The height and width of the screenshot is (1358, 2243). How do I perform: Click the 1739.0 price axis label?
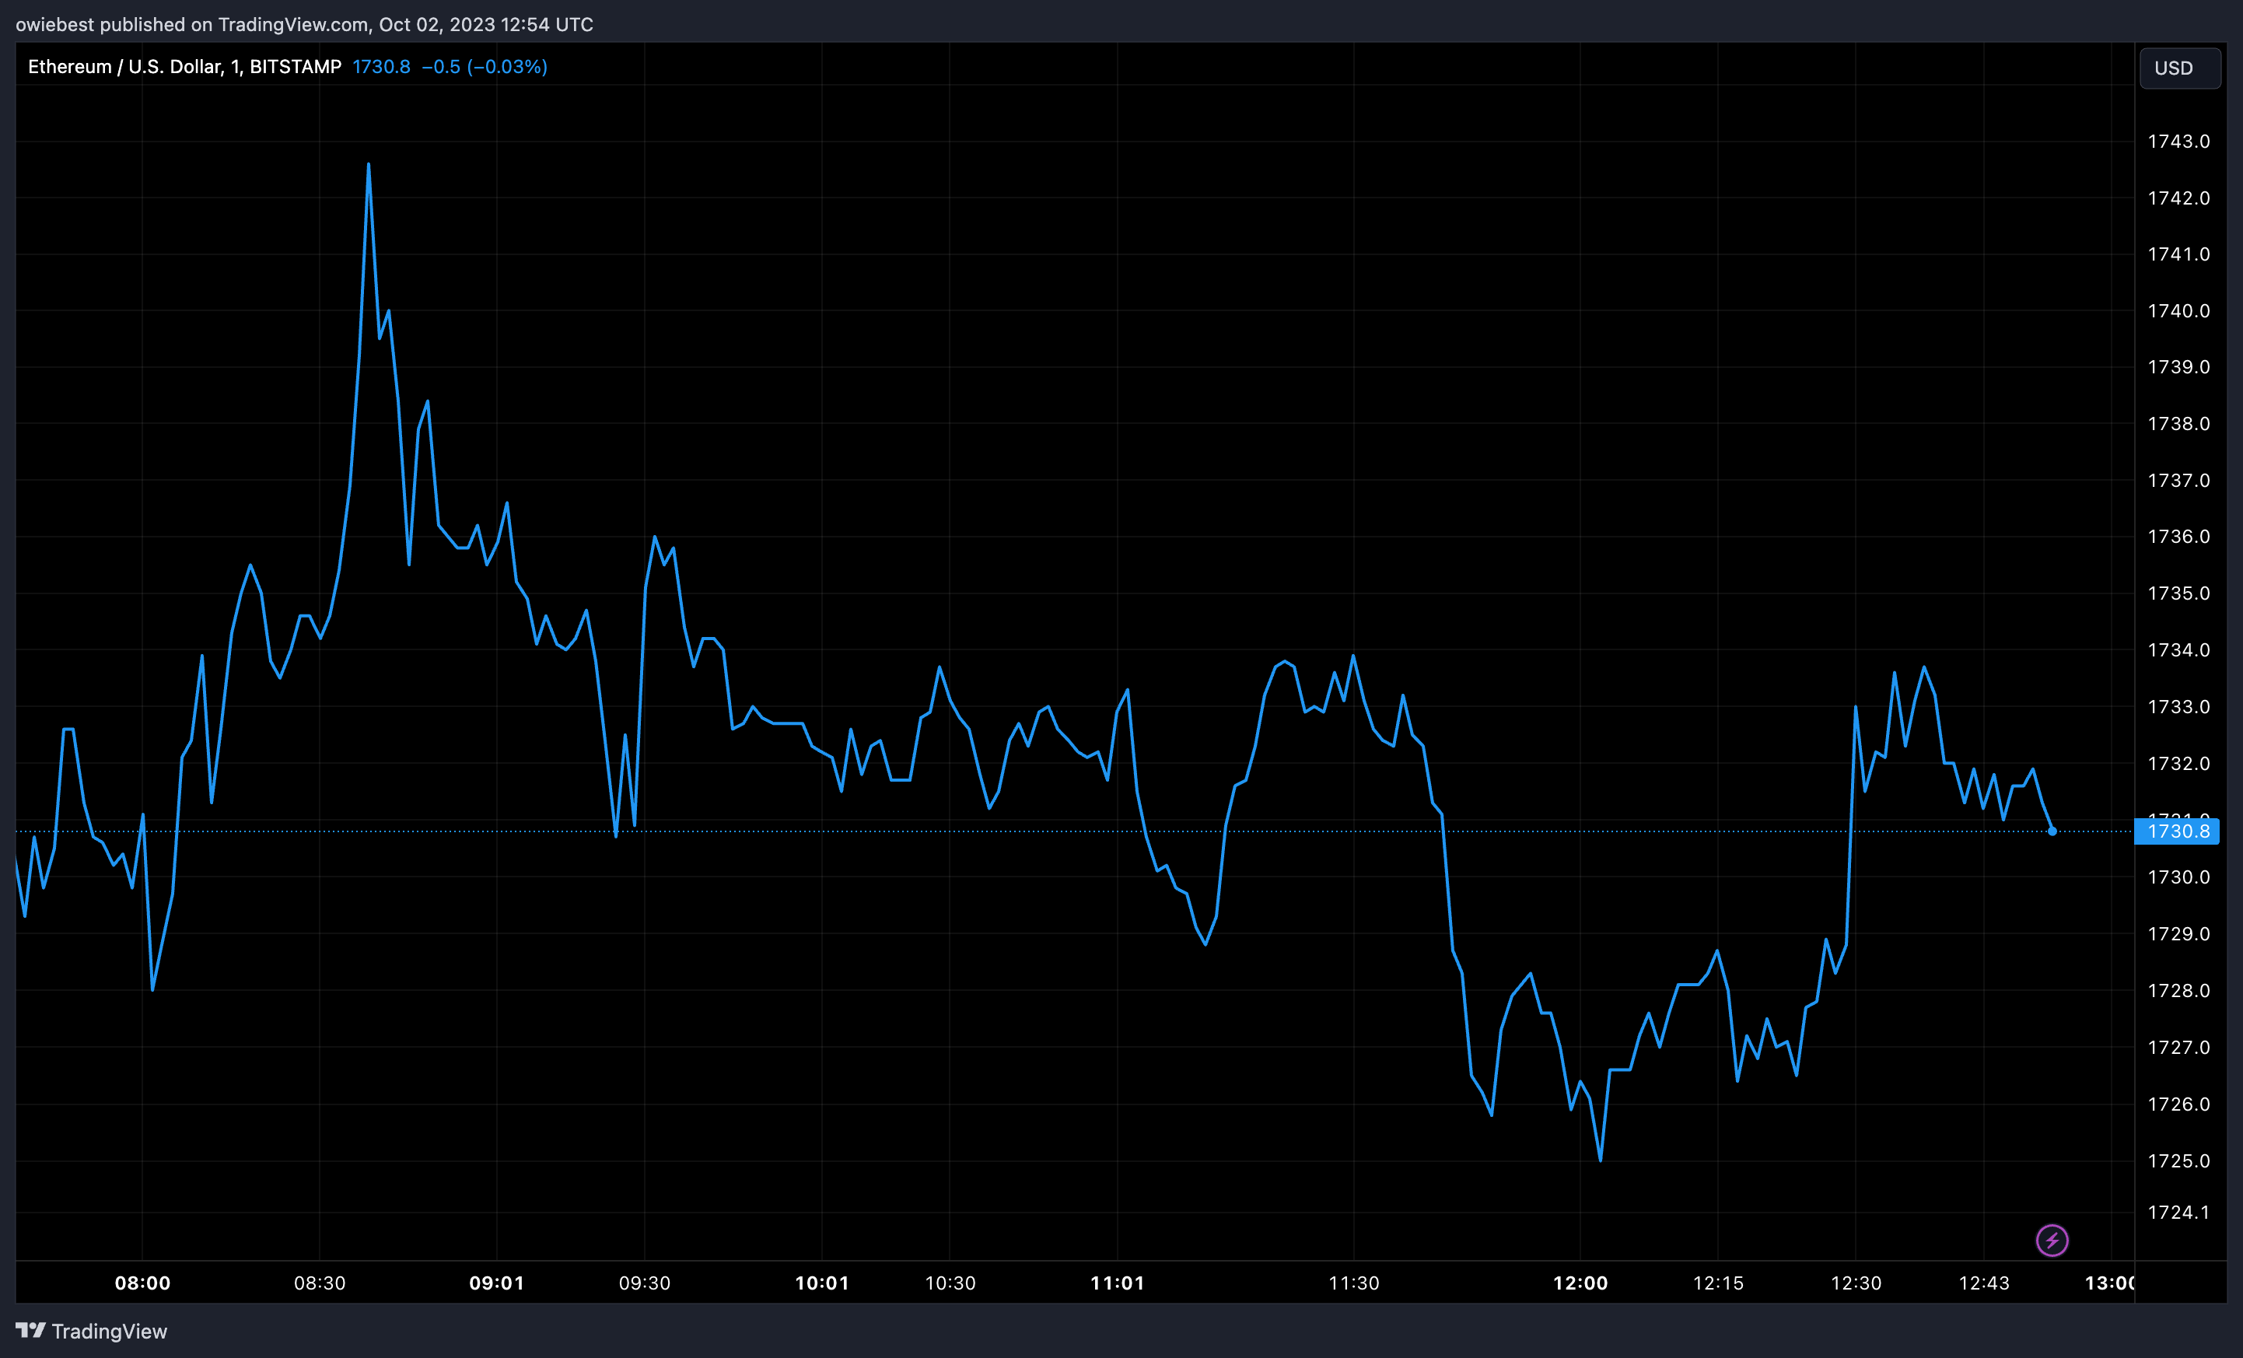point(2178,367)
